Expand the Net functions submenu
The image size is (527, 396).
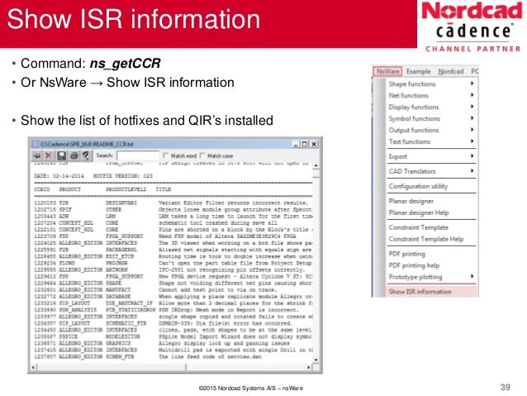pyautogui.click(x=432, y=96)
